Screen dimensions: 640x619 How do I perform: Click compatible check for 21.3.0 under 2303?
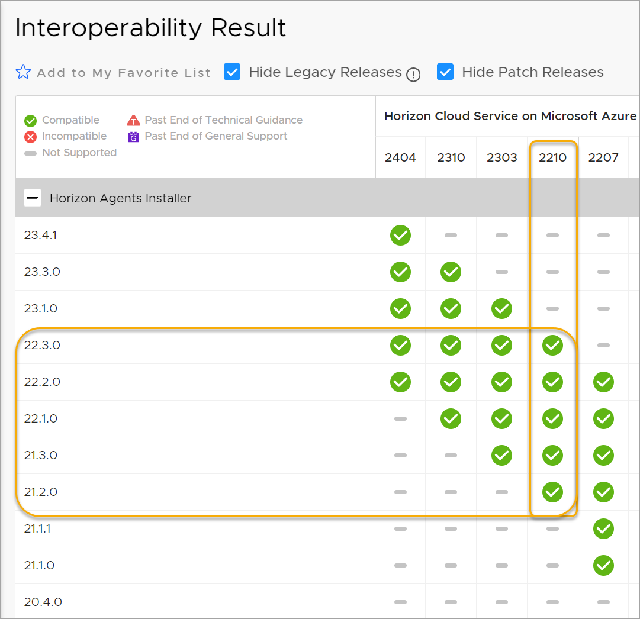pos(501,456)
